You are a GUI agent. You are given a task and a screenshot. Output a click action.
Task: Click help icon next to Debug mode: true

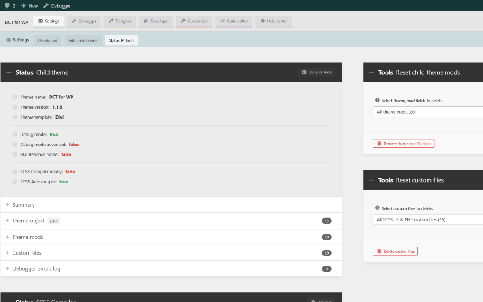(x=14, y=134)
